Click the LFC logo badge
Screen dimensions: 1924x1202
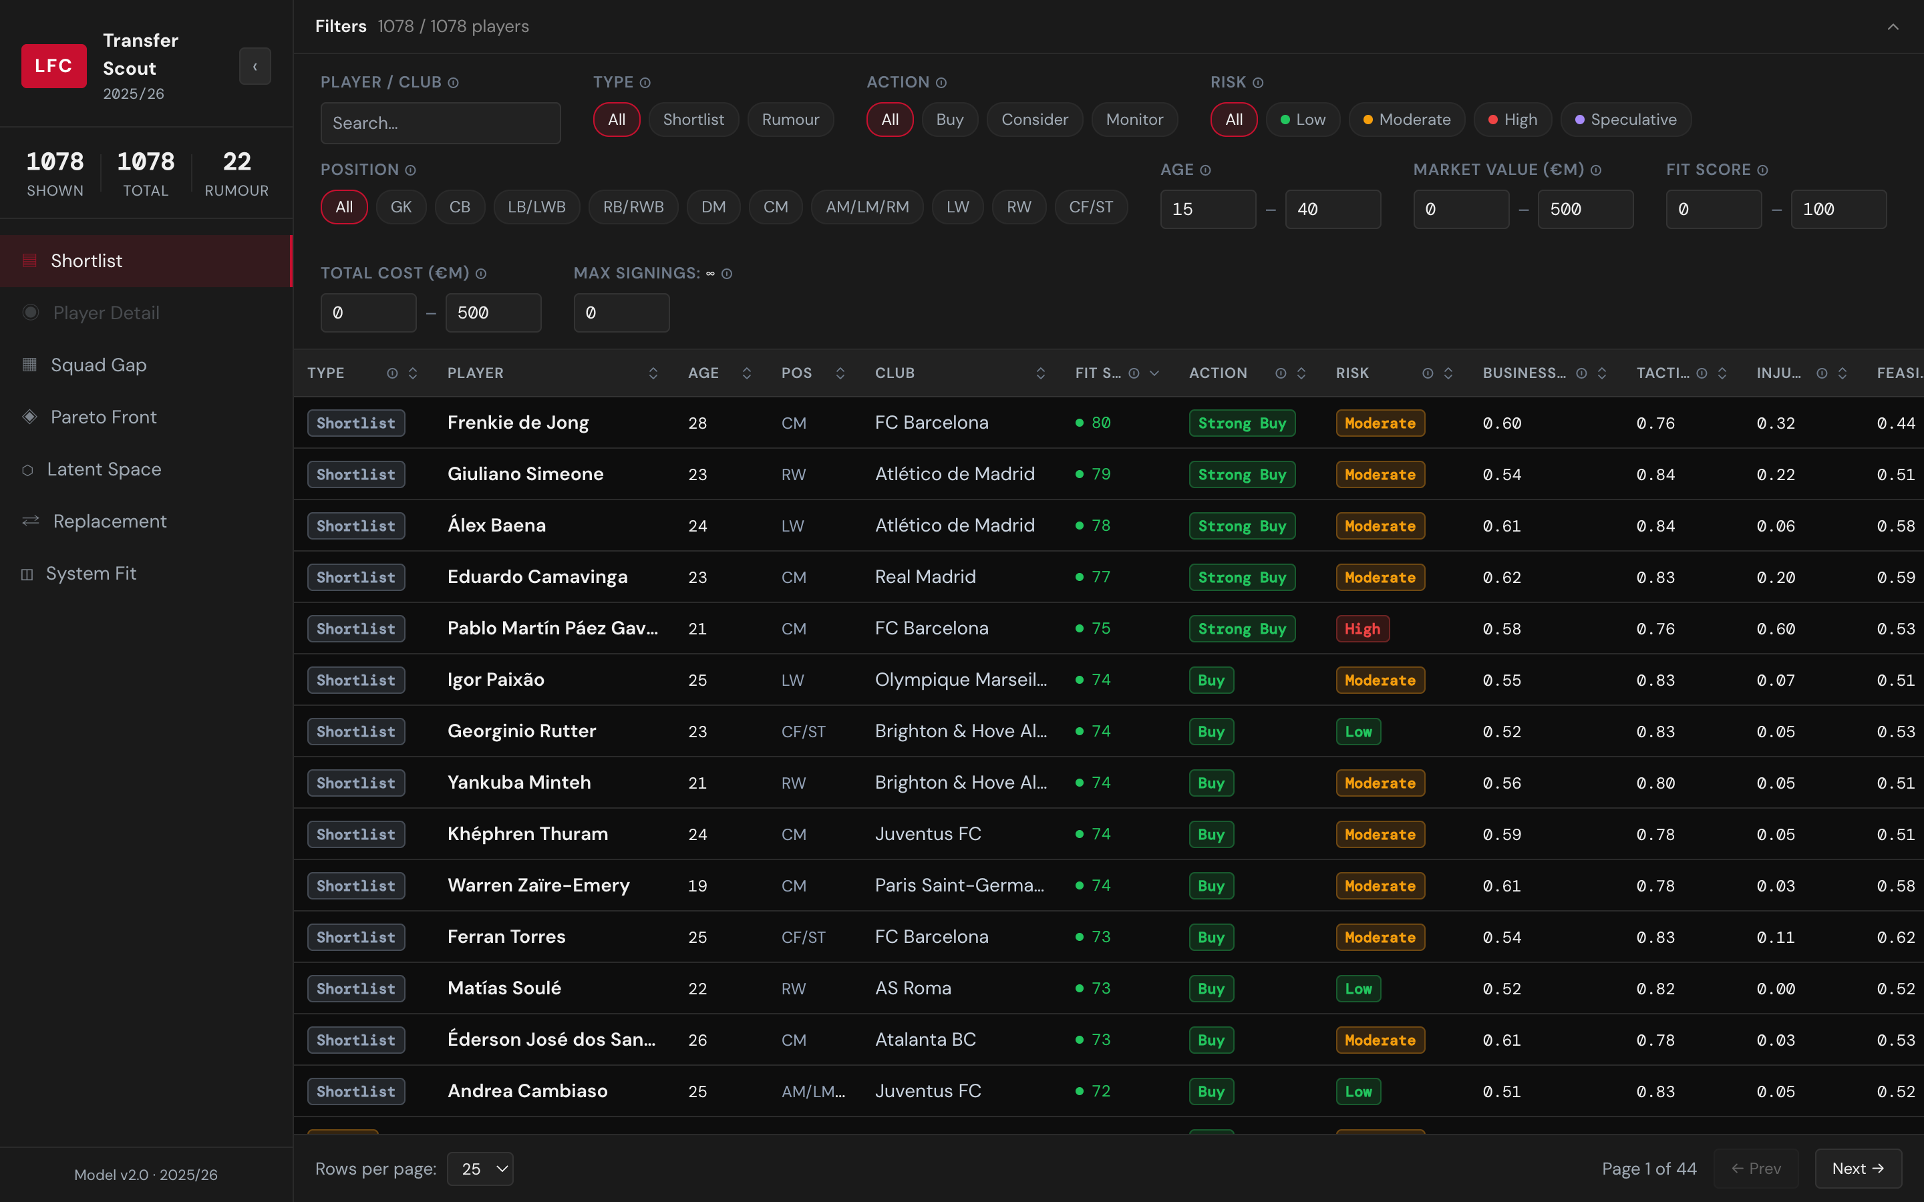53,66
